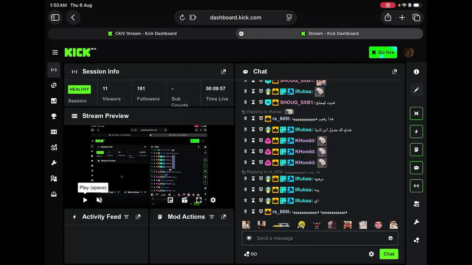Switch to the CKIV Stream - Kick Dashboard tab
The width and height of the screenshot is (472, 265).
pyautogui.click(x=142, y=33)
